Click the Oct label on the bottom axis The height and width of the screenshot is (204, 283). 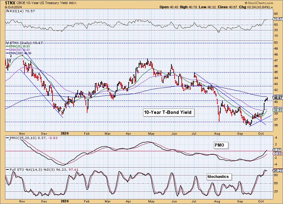261,201
